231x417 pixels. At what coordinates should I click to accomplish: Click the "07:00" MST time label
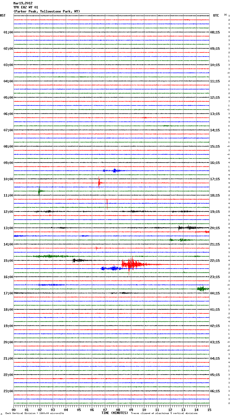[8, 130]
